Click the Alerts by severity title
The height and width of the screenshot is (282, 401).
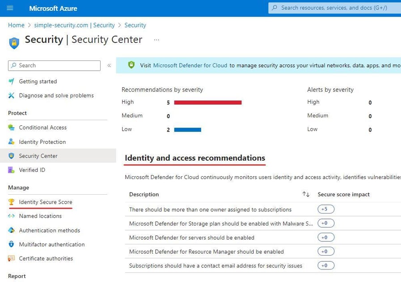pos(330,90)
